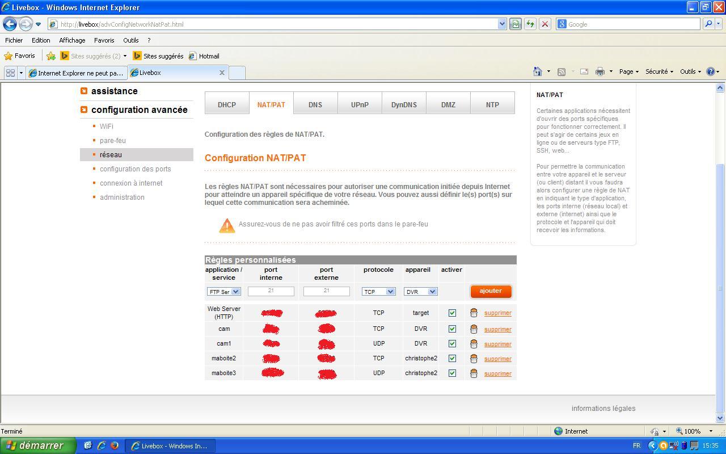The width and height of the screenshot is (726, 454).
Task: Click the browser Forward arrow button
Action: (26, 24)
